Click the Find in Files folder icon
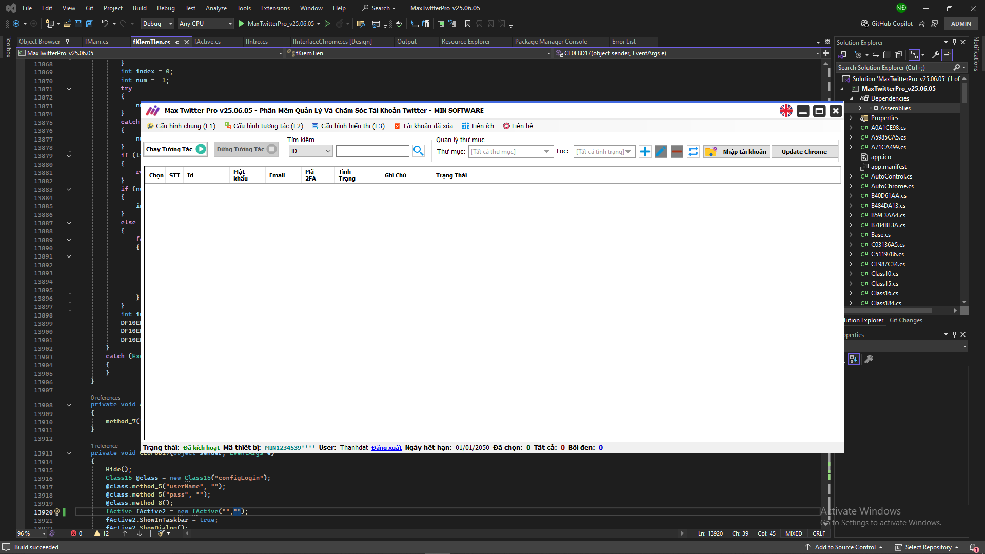 point(361,24)
